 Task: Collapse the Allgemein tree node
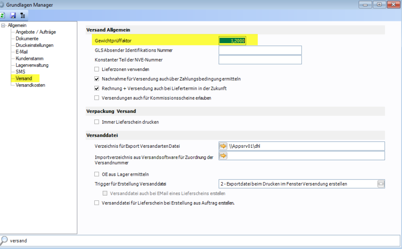pos(4,25)
